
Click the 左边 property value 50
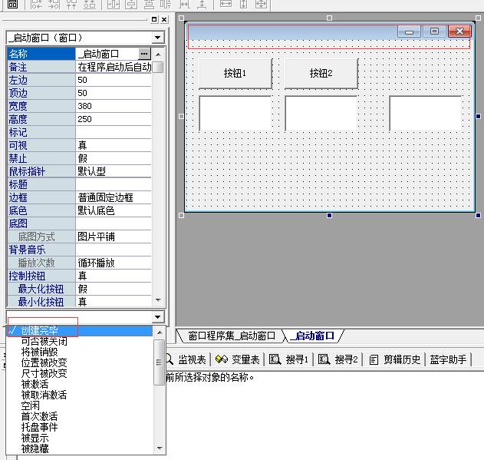(114, 80)
